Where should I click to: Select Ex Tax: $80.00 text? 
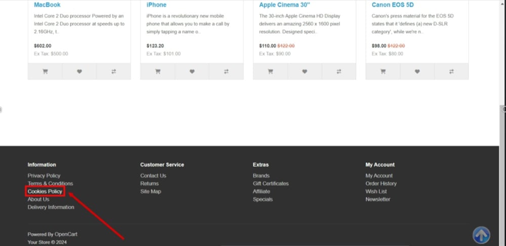click(388, 54)
